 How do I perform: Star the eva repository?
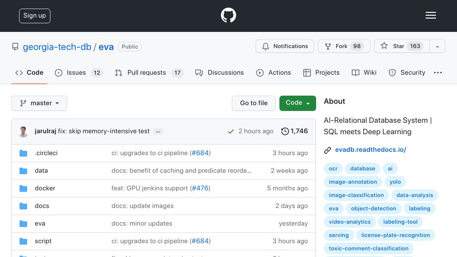(x=402, y=46)
